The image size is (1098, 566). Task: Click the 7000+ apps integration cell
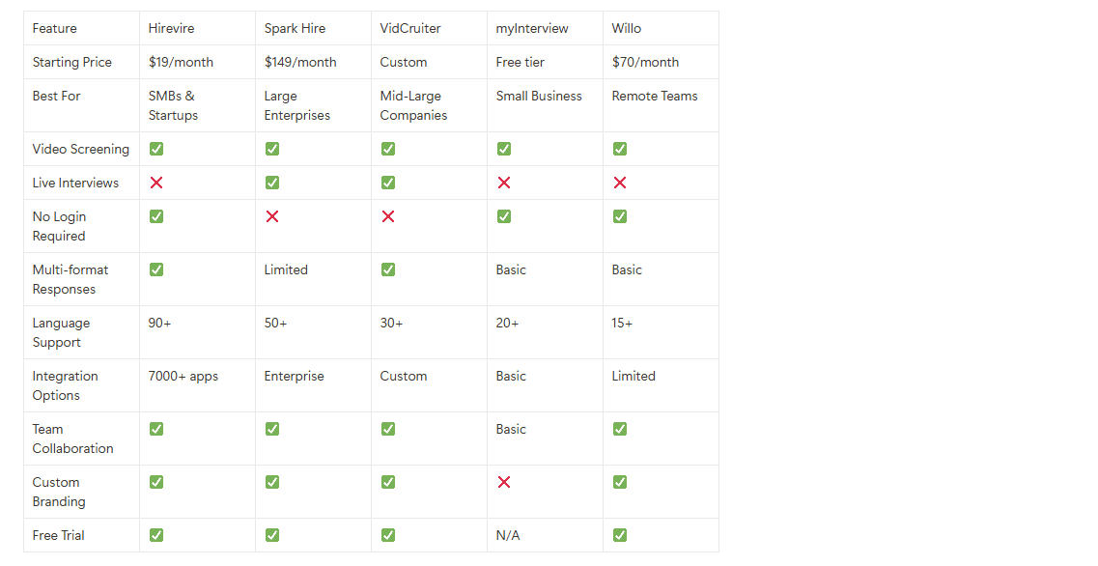coord(183,376)
